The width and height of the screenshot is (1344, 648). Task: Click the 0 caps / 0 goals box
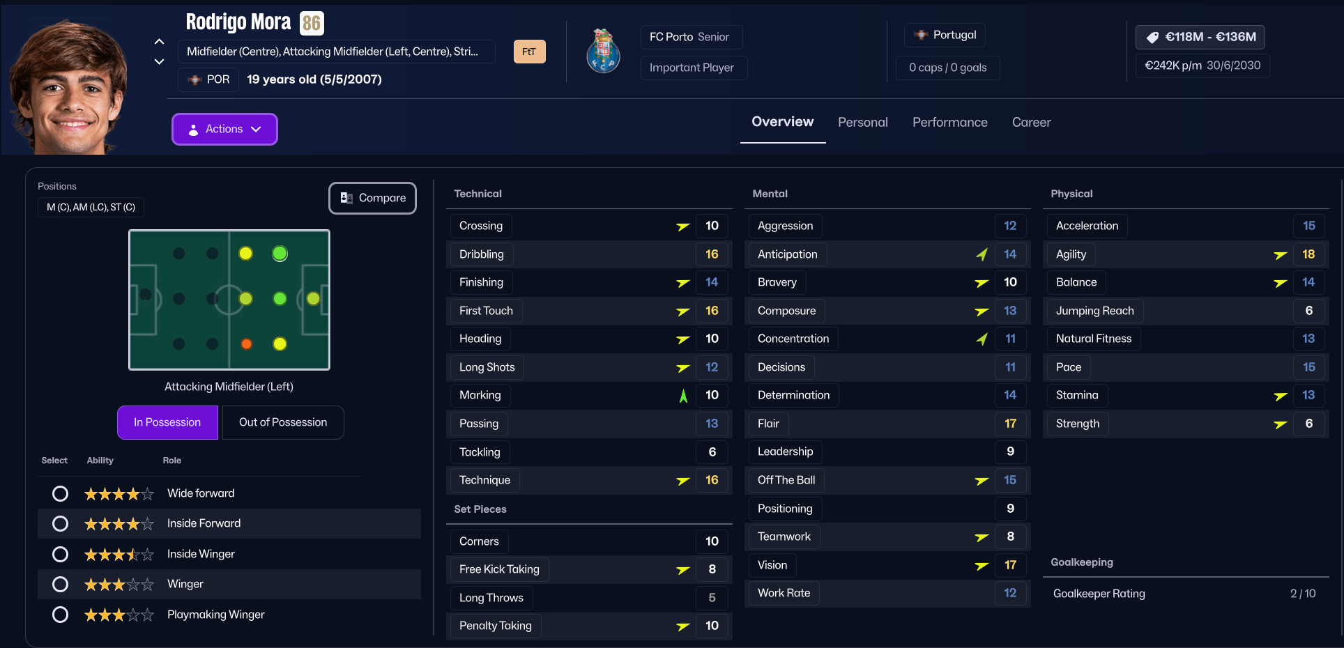tap(948, 68)
